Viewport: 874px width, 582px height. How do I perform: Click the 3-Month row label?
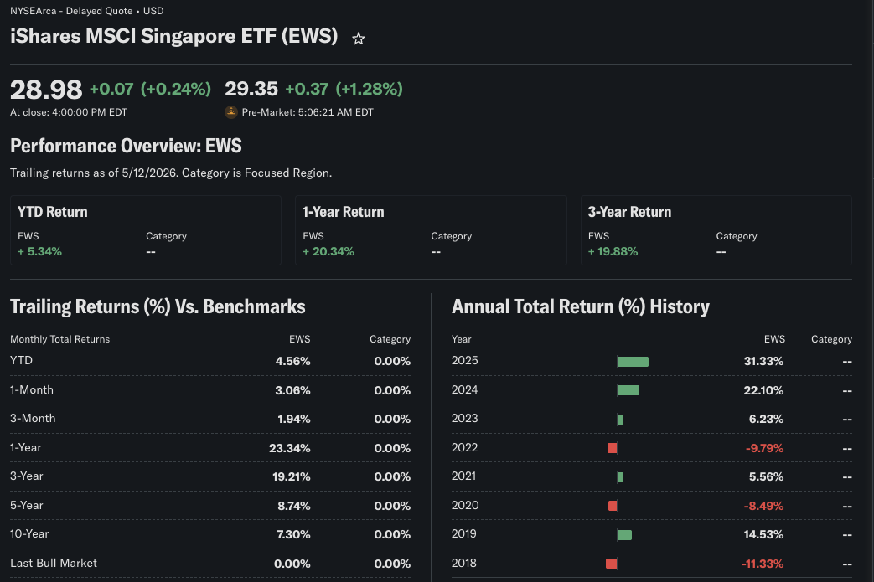click(33, 418)
